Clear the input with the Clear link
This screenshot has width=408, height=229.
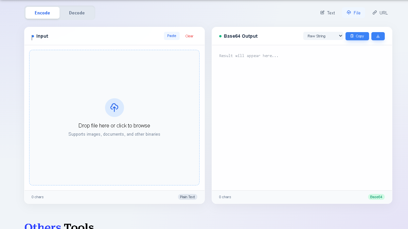point(189,36)
